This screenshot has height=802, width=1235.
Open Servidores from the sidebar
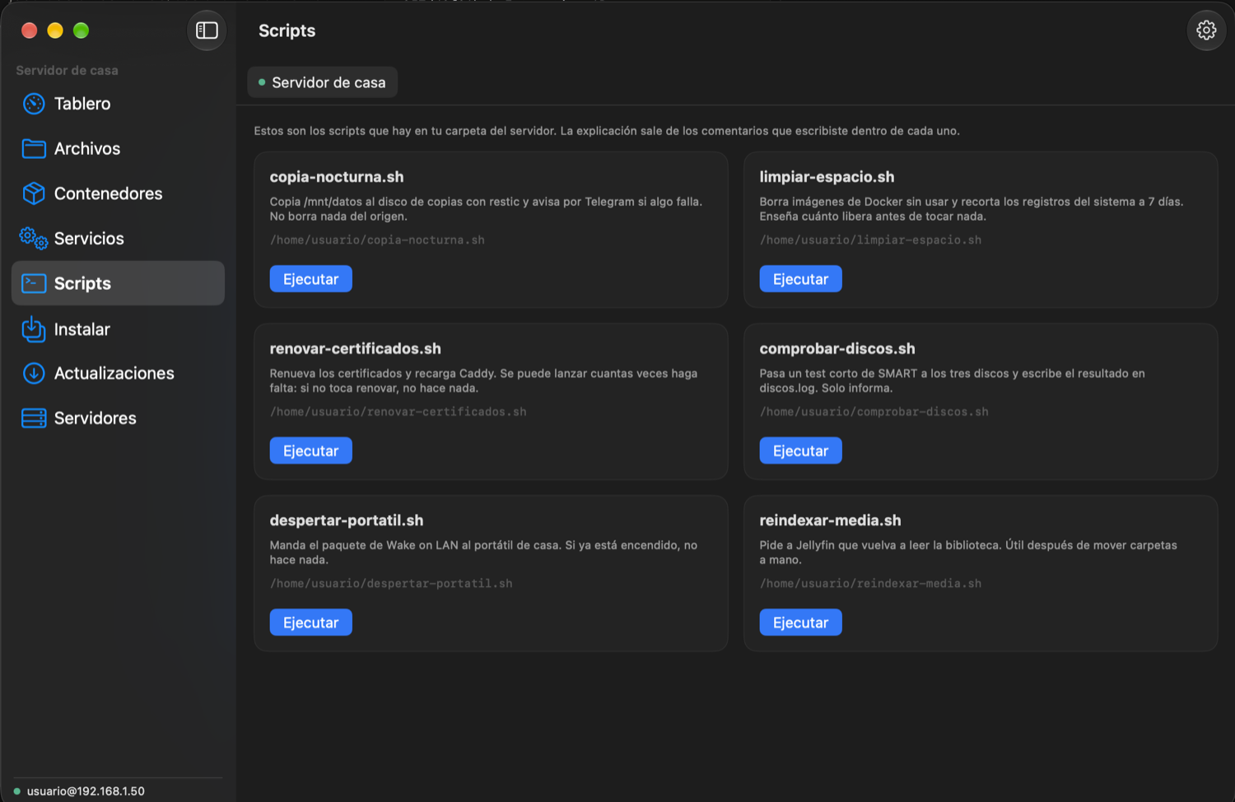118,418
